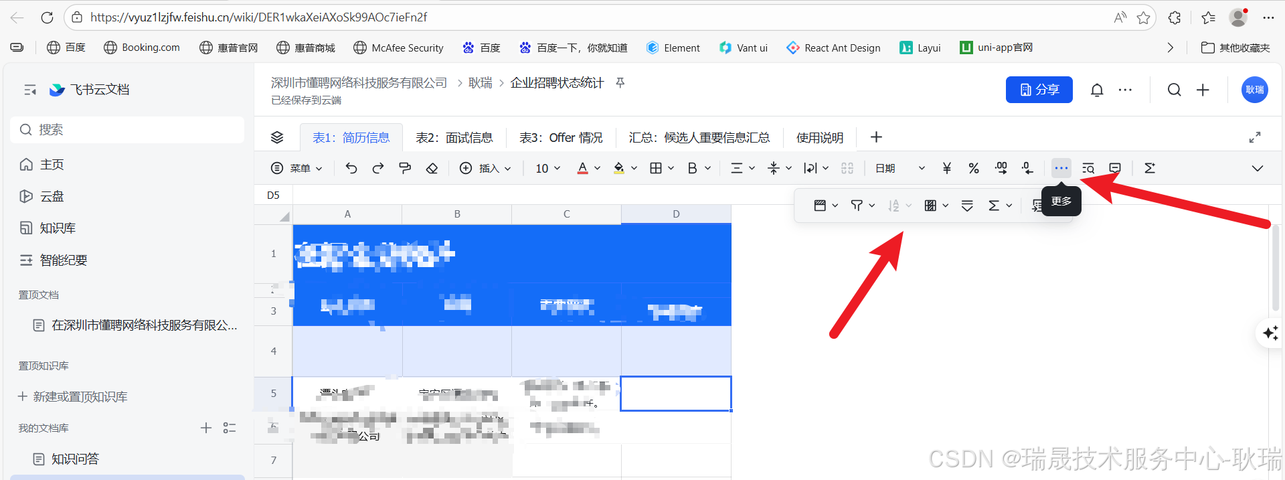The width and height of the screenshot is (1285, 480).
Task: Click the sidebar 搜索 search field
Action: [127, 130]
